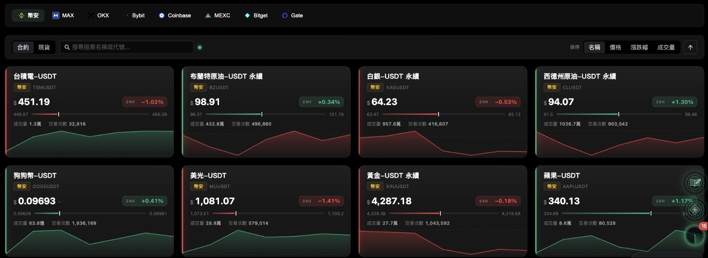Open the radar scanner floating icon
This screenshot has width=708, height=258.
[695, 235]
